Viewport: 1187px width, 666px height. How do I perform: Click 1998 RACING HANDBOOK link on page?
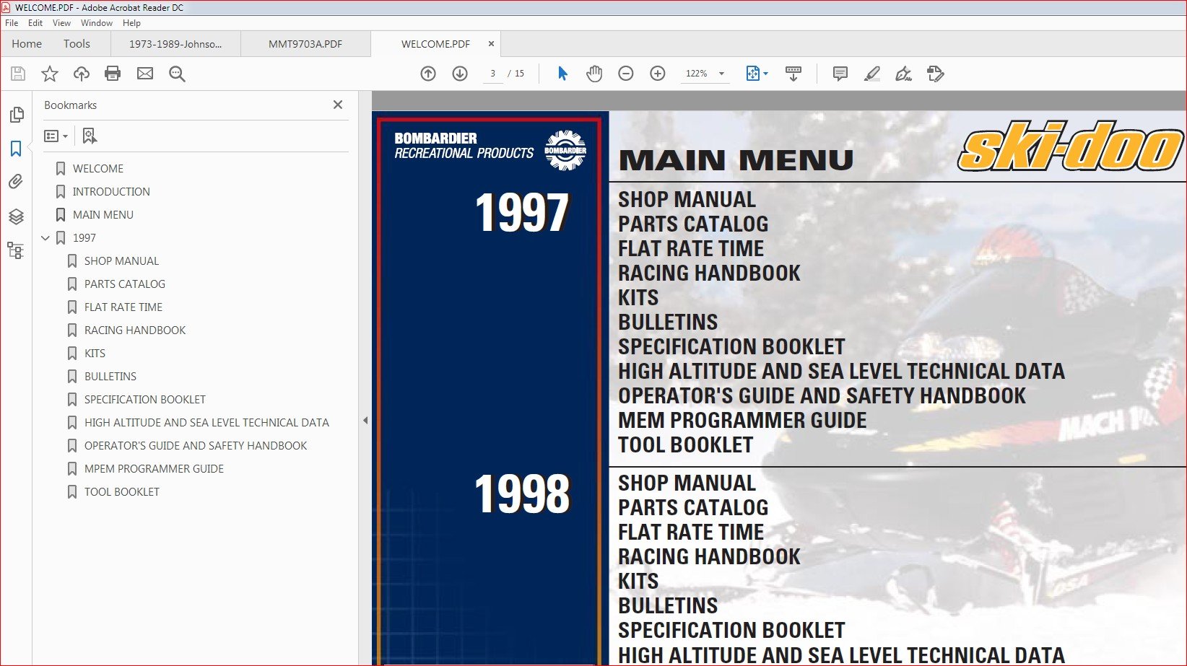tap(709, 556)
